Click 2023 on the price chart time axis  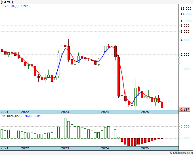65,112
